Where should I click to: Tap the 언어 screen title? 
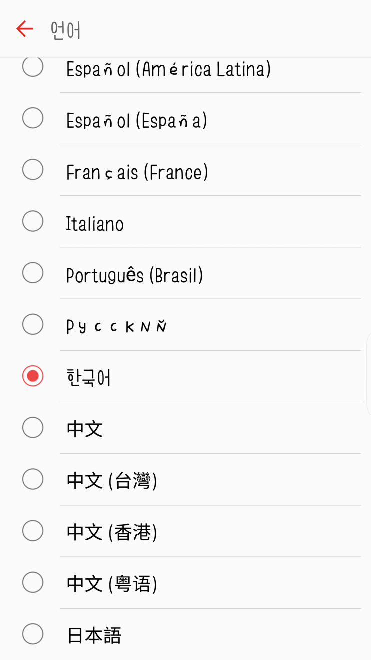click(65, 30)
